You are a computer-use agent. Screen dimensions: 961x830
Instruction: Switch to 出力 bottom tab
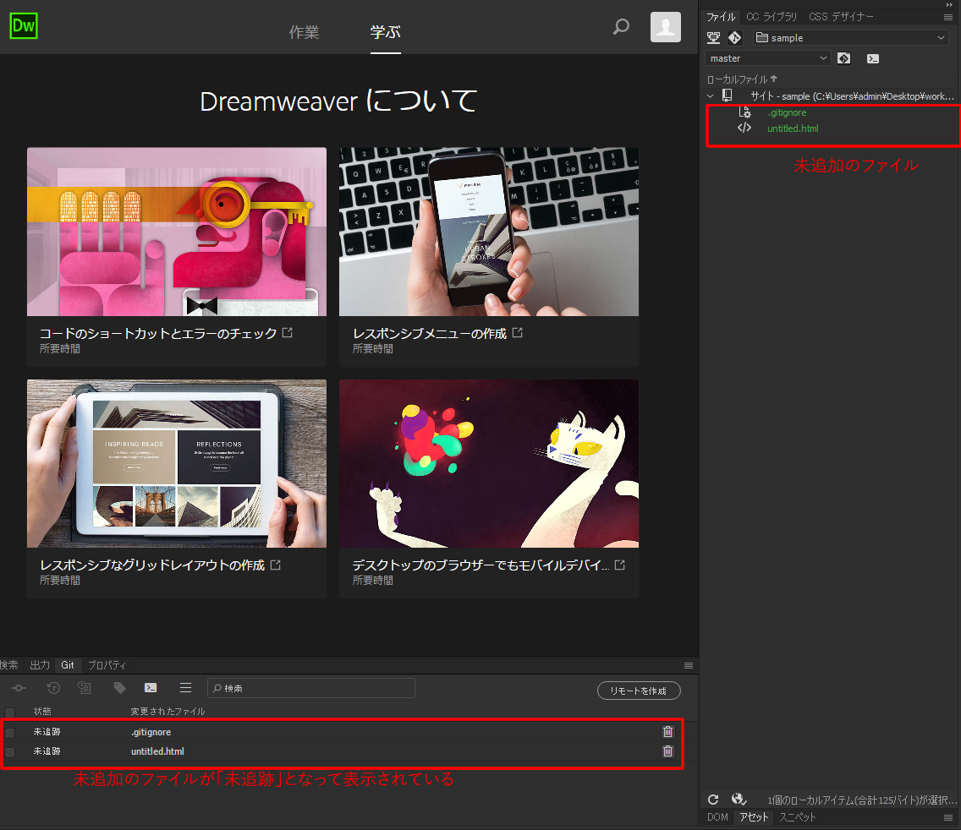coord(40,665)
